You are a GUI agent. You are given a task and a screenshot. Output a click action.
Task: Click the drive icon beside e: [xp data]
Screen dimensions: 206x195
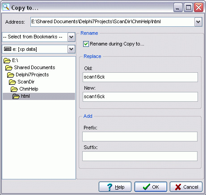[8, 49]
